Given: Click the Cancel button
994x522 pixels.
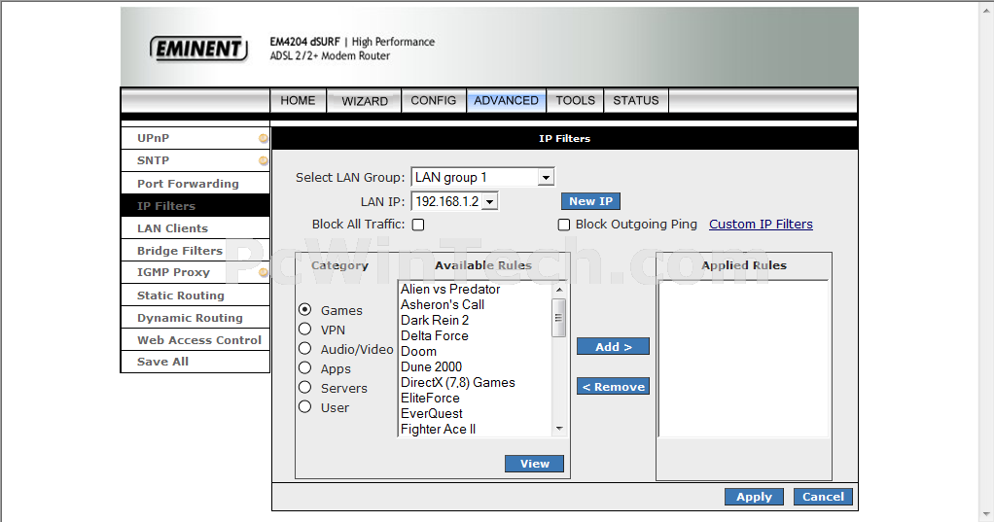Looking at the screenshot, I should point(823,497).
